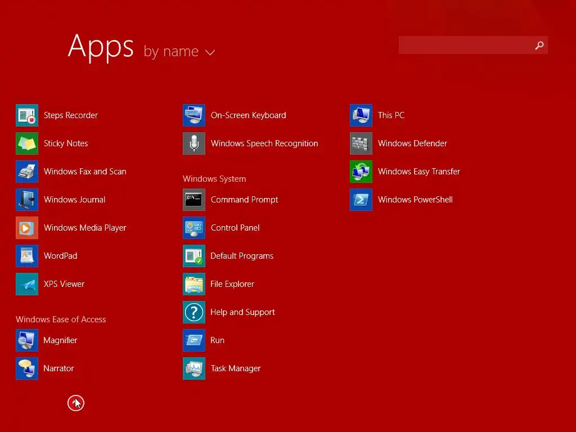The width and height of the screenshot is (576, 432).
Task: Click the 'Command Prompt' text
Action: point(245,200)
